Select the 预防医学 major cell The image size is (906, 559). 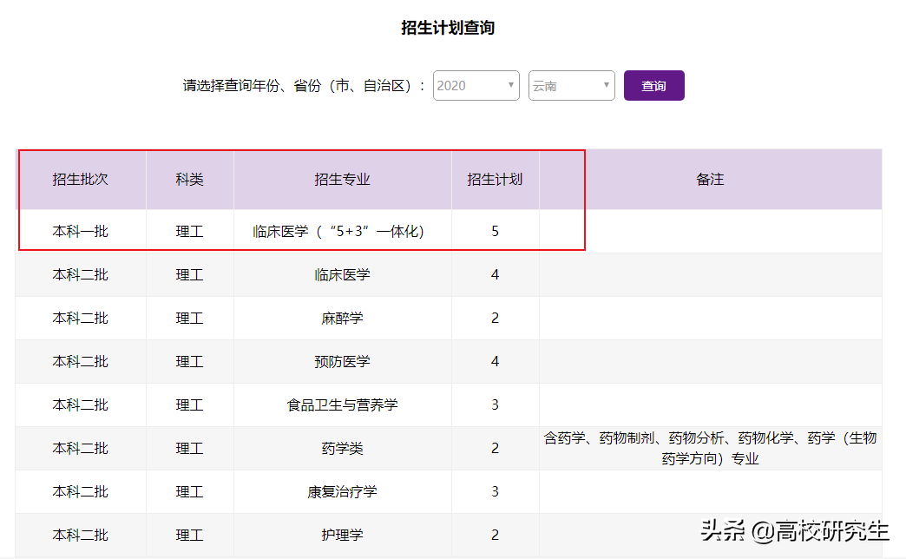click(x=342, y=361)
